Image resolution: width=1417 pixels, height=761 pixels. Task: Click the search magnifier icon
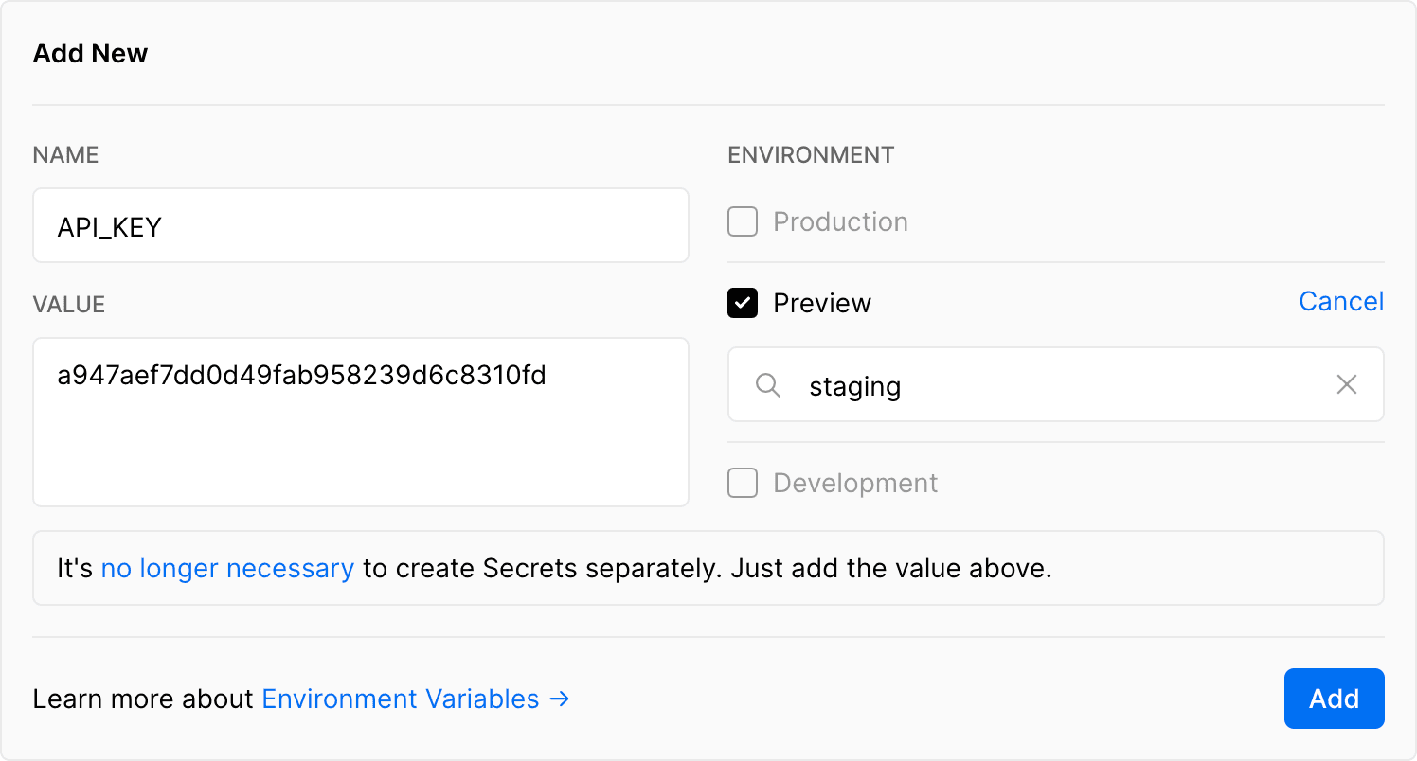[767, 384]
